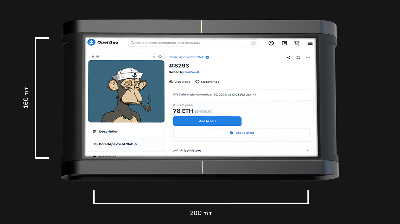The height and width of the screenshot is (224, 400).
Task: Open the Bored Ape Yacht Club collection link
Action: (x=186, y=57)
